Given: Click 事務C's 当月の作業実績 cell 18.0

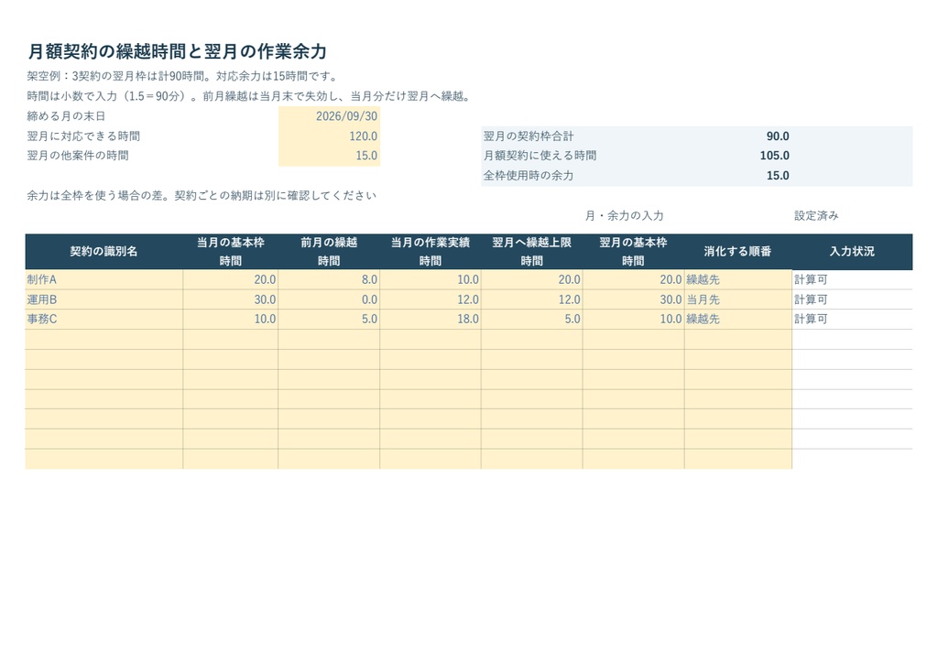Looking at the screenshot, I should tap(431, 320).
